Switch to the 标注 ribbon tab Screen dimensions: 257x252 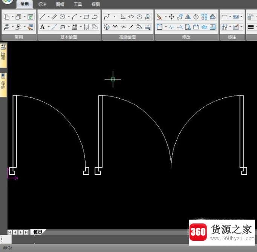pyautogui.click(x=42, y=4)
